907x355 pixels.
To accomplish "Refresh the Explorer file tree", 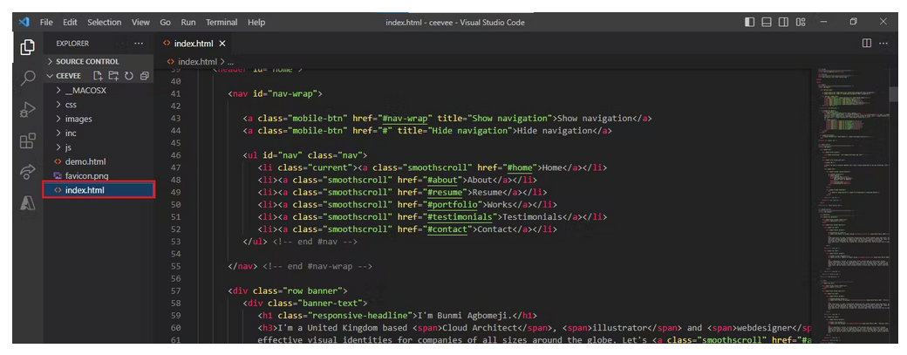I will pos(128,76).
